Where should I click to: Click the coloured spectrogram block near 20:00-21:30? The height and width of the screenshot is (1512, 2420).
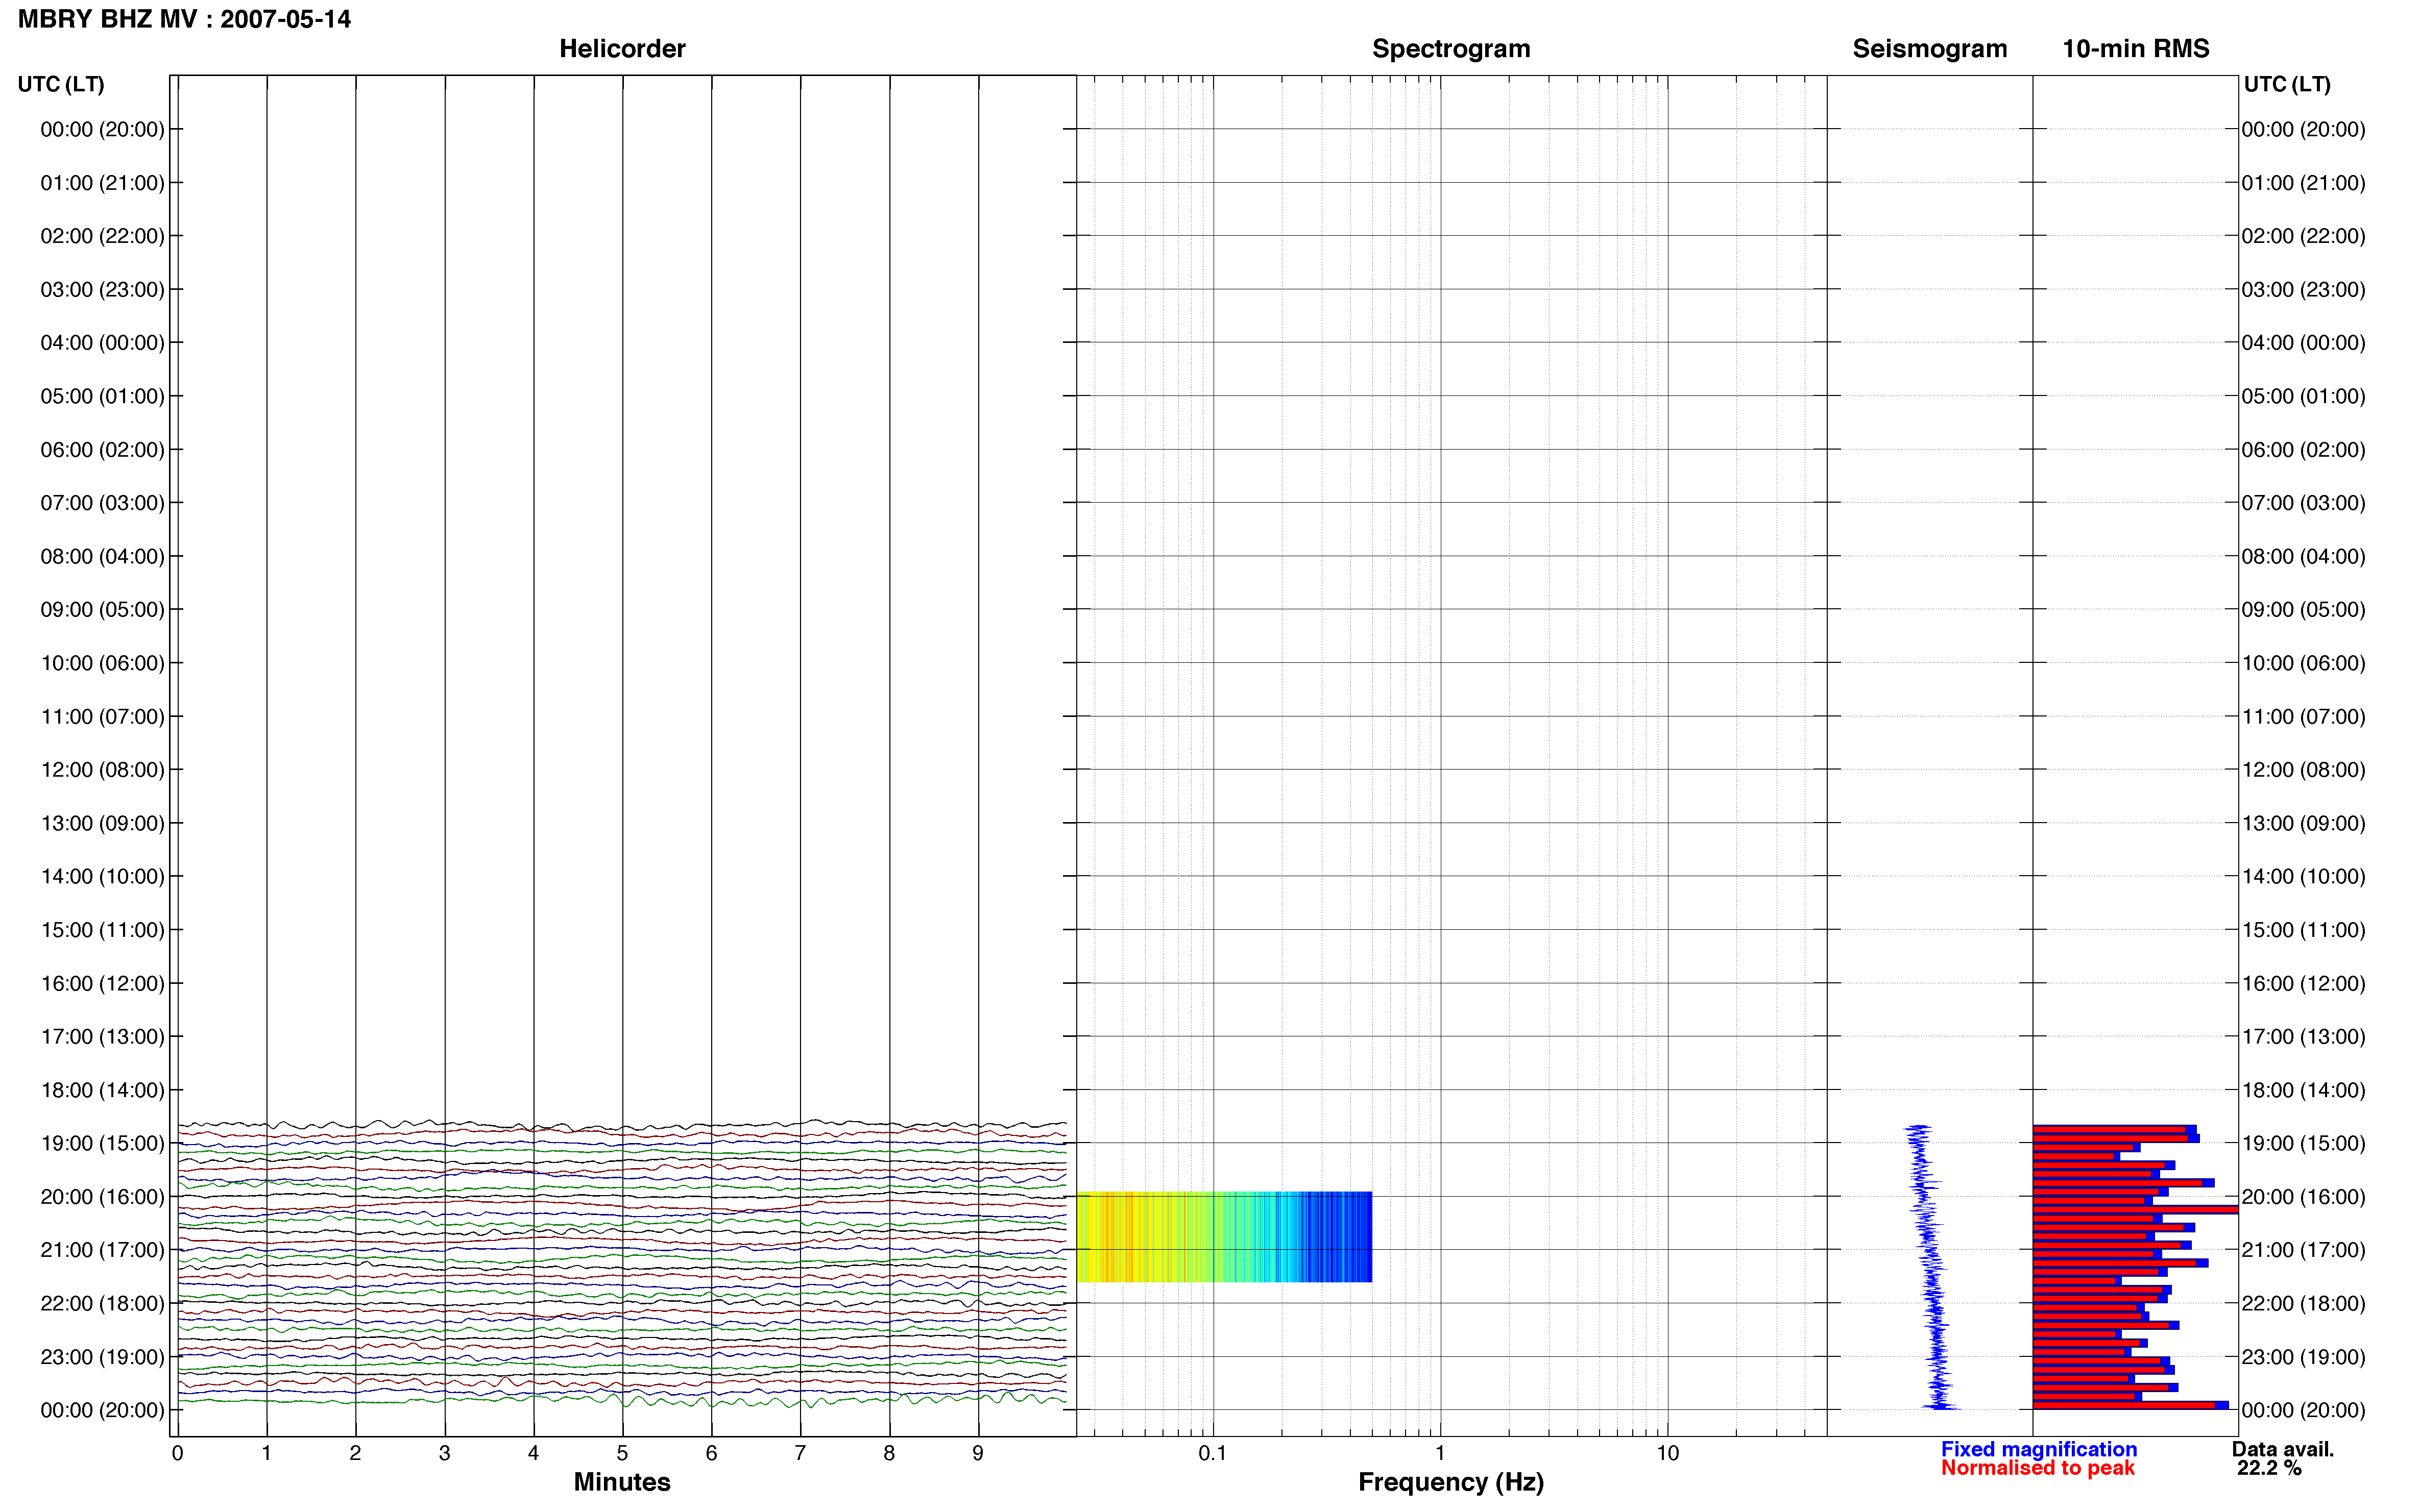click(x=1223, y=1237)
